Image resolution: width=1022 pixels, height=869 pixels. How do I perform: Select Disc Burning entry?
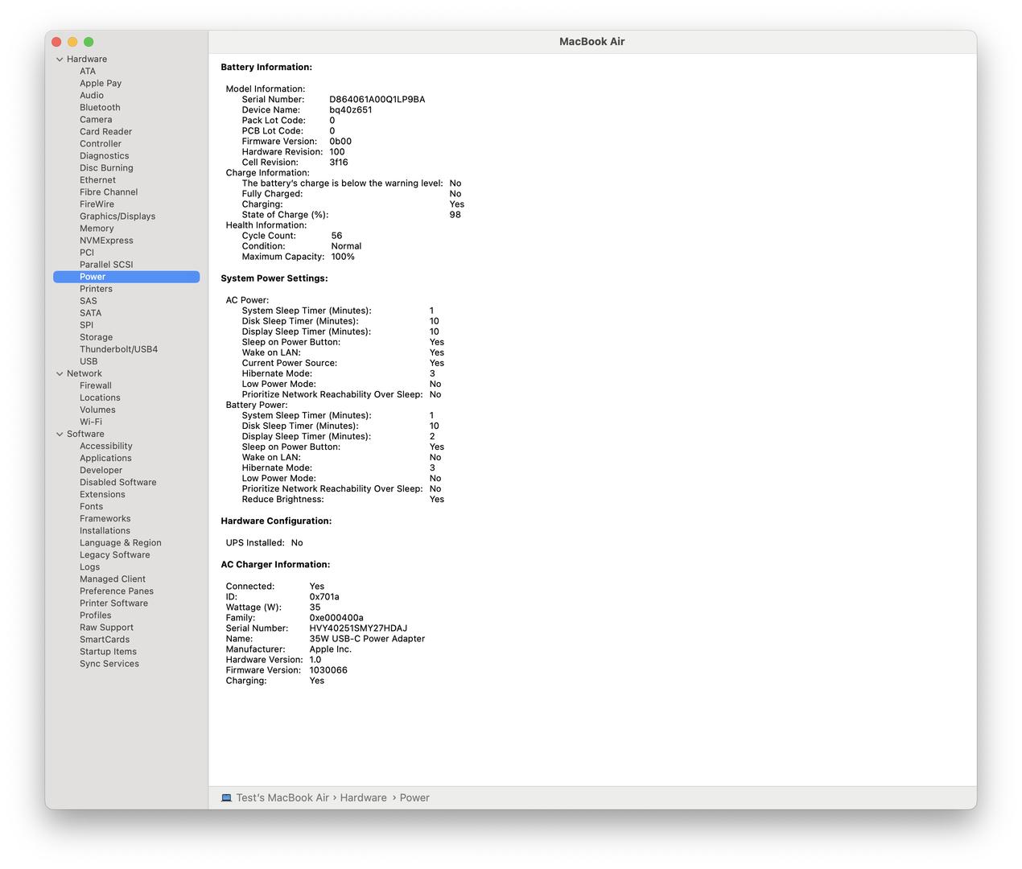(x=106, y=168)
